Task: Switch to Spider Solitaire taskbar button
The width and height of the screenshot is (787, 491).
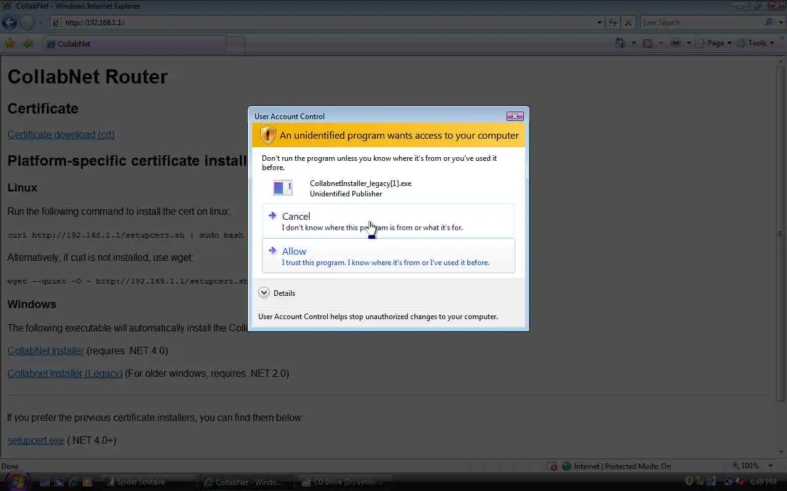Action: click(x=148, y=482)
